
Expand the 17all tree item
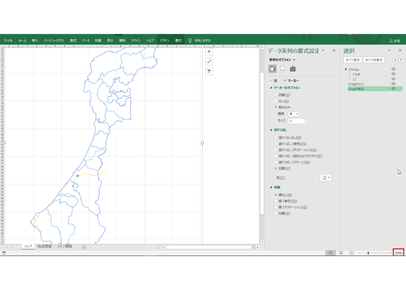pyautogui.click(x=350, y=74)
